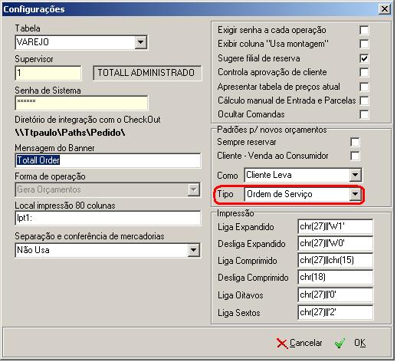Expand the Como Cliente Leva dropdown
The image size is (397, 362).
(x=355, y=175)
